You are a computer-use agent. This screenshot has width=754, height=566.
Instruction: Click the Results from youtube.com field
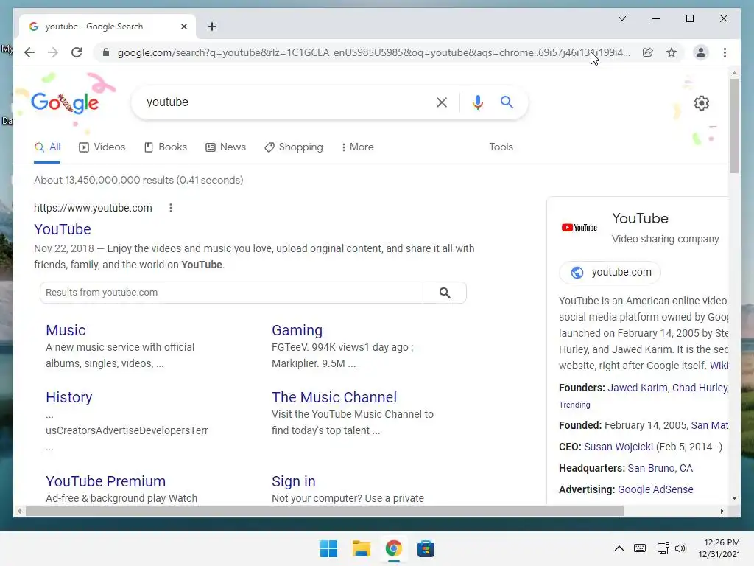231,293
